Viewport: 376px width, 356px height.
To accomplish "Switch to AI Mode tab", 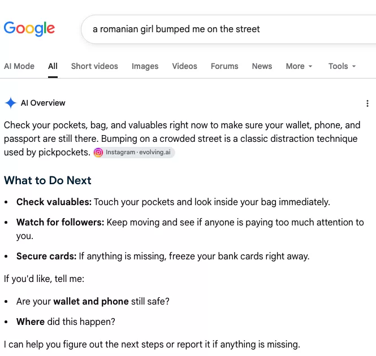I will coord(19,66).
